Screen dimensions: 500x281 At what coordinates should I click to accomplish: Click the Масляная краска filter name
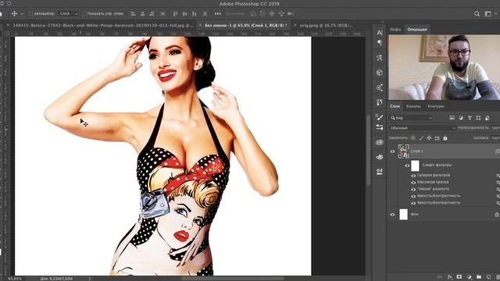433,182
